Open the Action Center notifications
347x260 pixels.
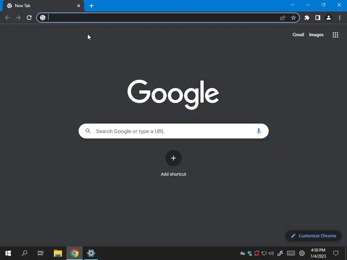(x=336, y=253)
